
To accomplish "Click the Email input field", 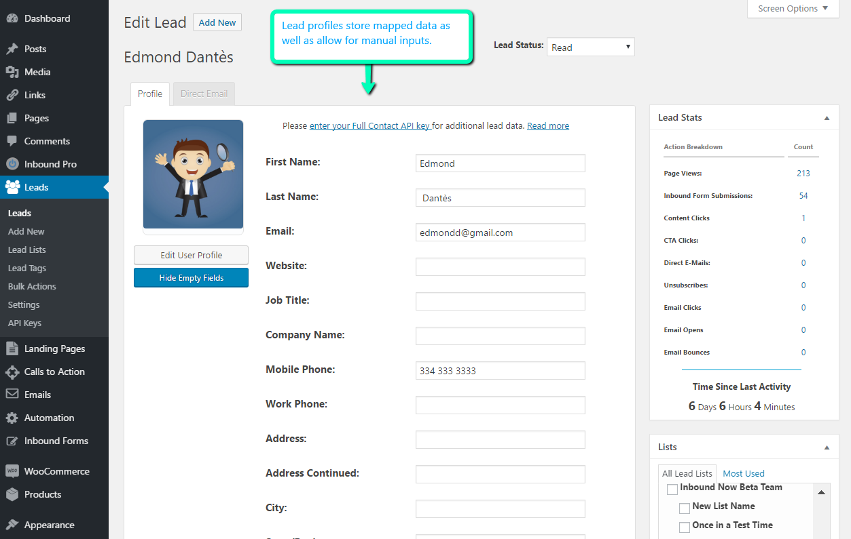I will 501,232.
